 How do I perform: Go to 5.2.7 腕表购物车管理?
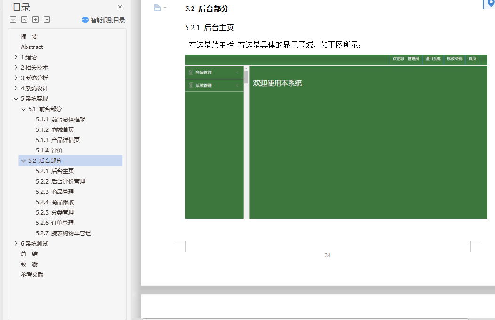coord(64,233)
